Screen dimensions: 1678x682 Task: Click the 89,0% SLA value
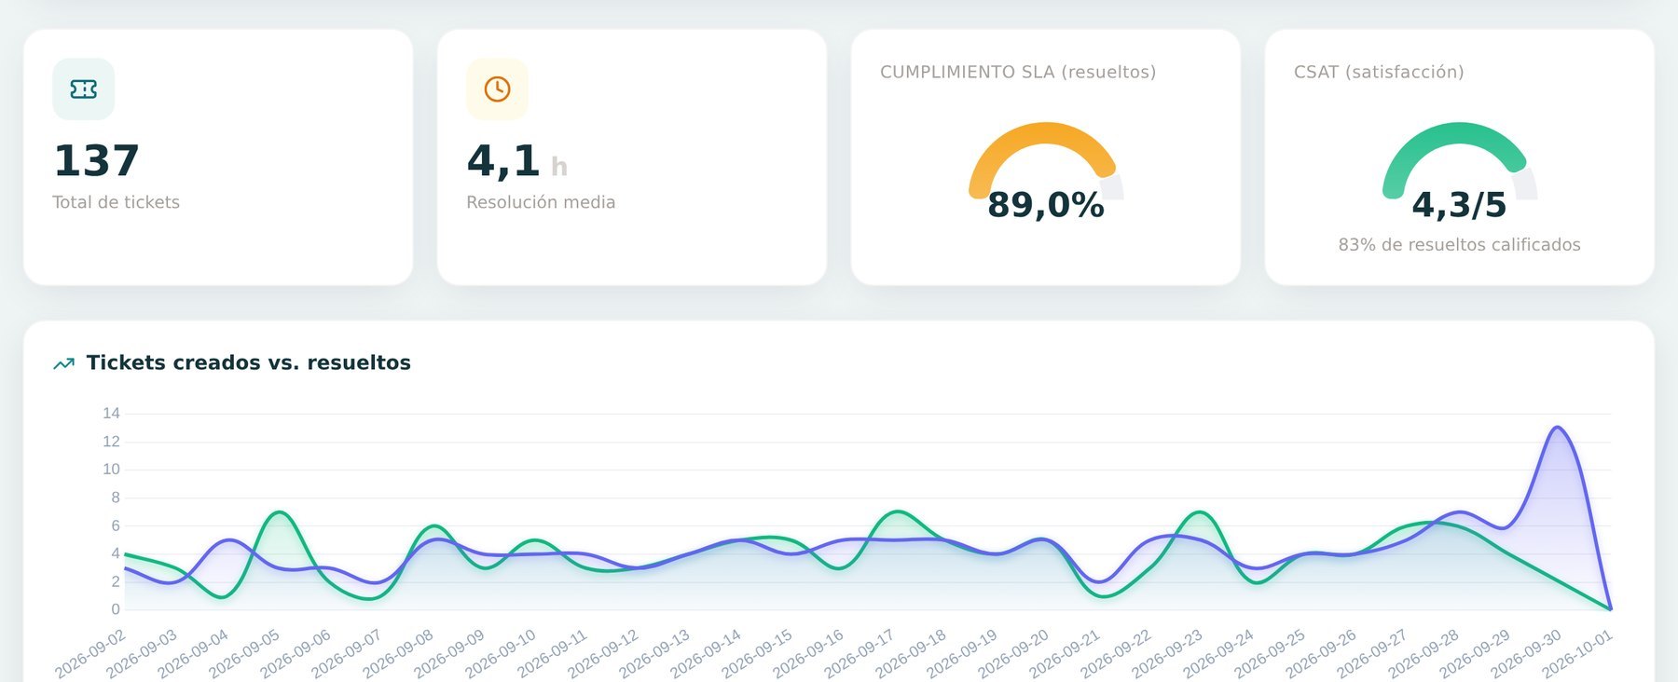(1046, 204)
